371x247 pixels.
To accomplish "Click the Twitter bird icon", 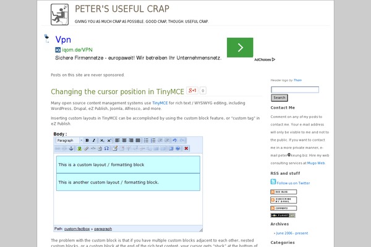I will pyautogui.click(x=273, y=182).
